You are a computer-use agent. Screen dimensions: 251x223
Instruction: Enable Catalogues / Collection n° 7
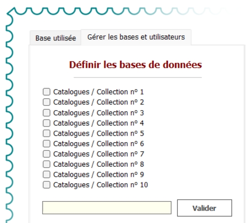tap(47, 154)
